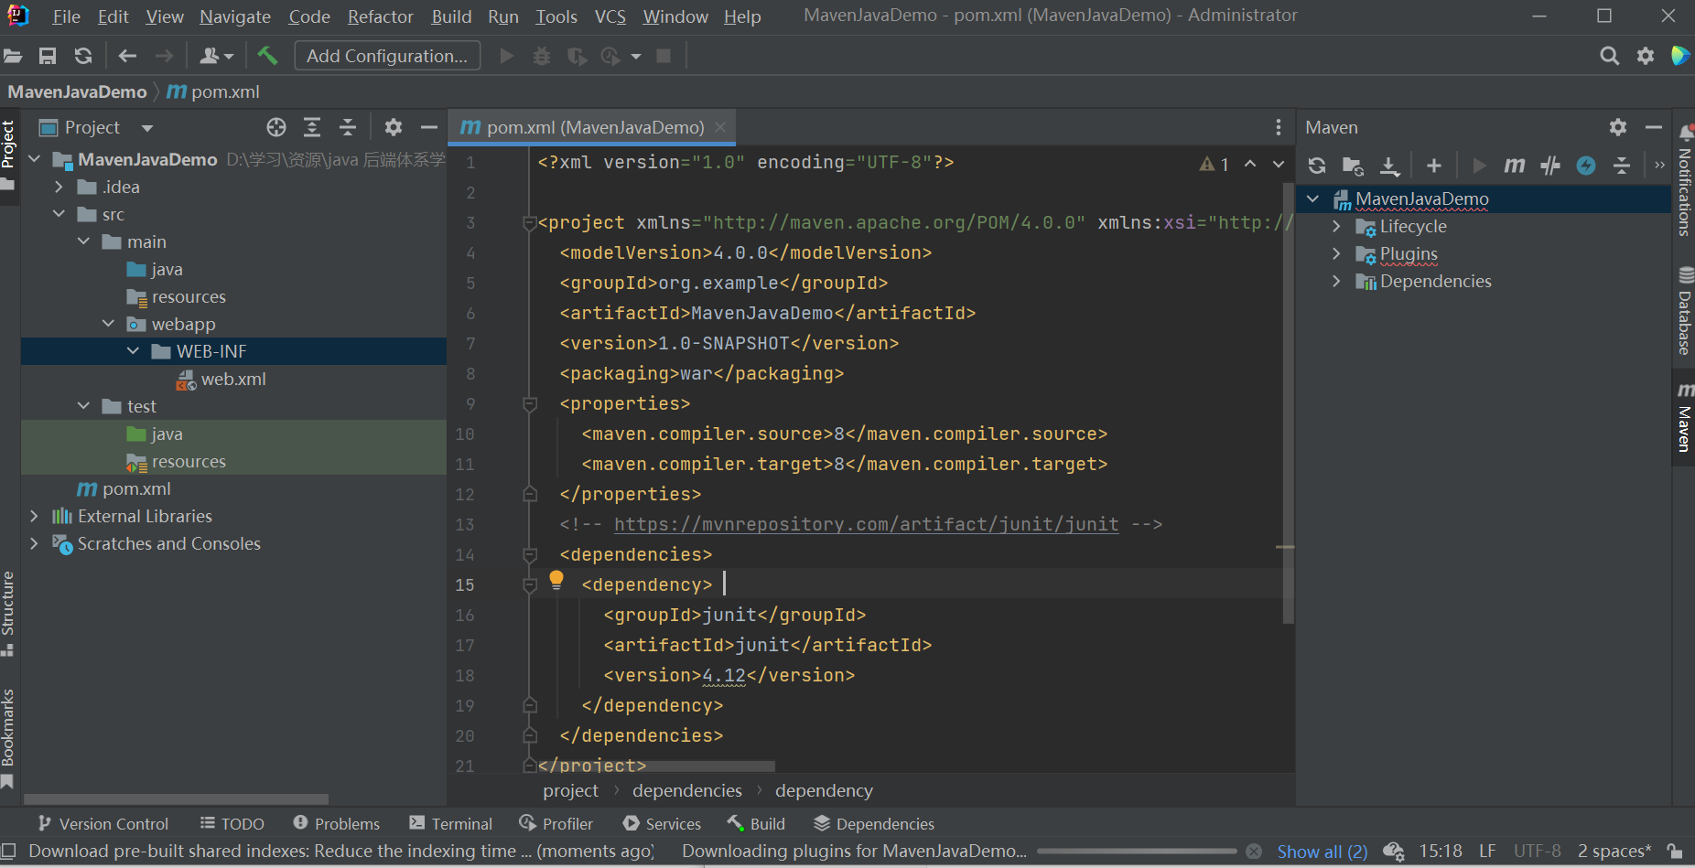This screenshot has height=868, width=1695.
Task: Click Download Sources icon in Maven panel
Action: tap(1389, 166)
